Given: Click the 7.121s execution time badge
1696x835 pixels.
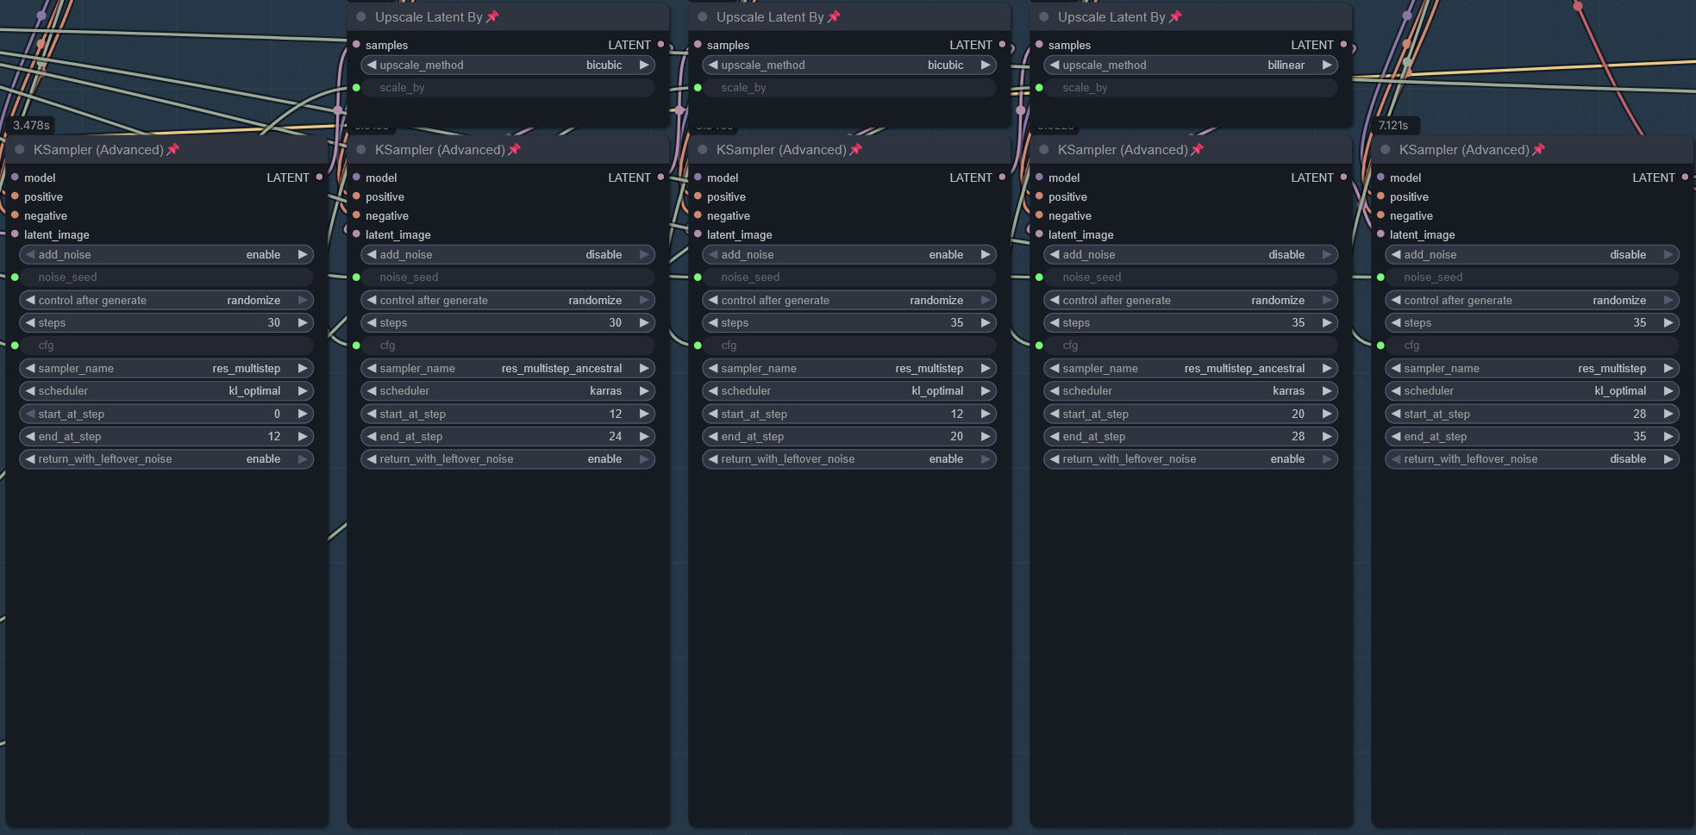Looking at the screenshot, I should (1393, 126).
